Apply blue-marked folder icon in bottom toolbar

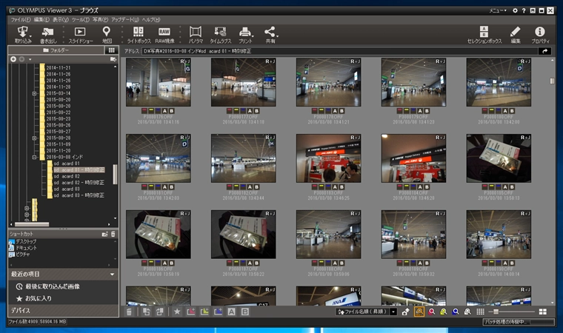(218, 312)
